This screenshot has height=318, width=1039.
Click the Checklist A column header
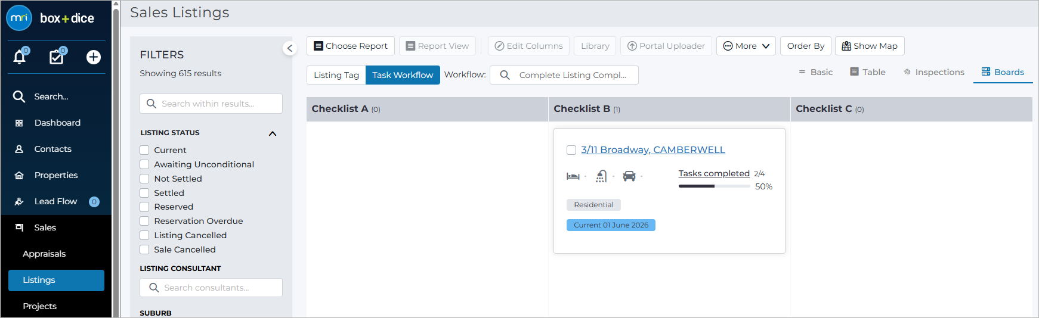point(427,109)
